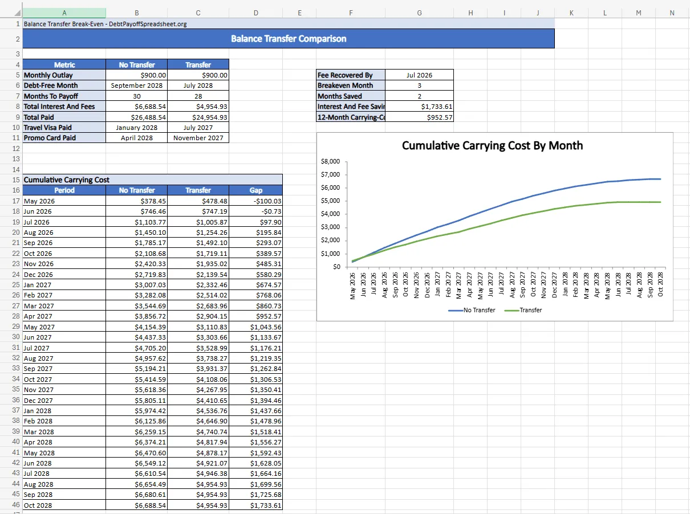Screen dimensions: 690x514
Task: Click the $1,306.53 Oct 2027 gap cell
Action: tap(255, 380)
